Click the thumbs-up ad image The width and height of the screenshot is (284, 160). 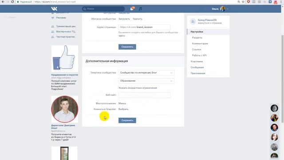(65, 59)
